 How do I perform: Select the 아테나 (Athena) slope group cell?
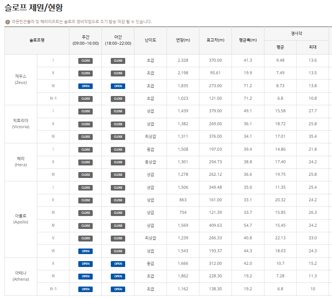coord(21,277)
